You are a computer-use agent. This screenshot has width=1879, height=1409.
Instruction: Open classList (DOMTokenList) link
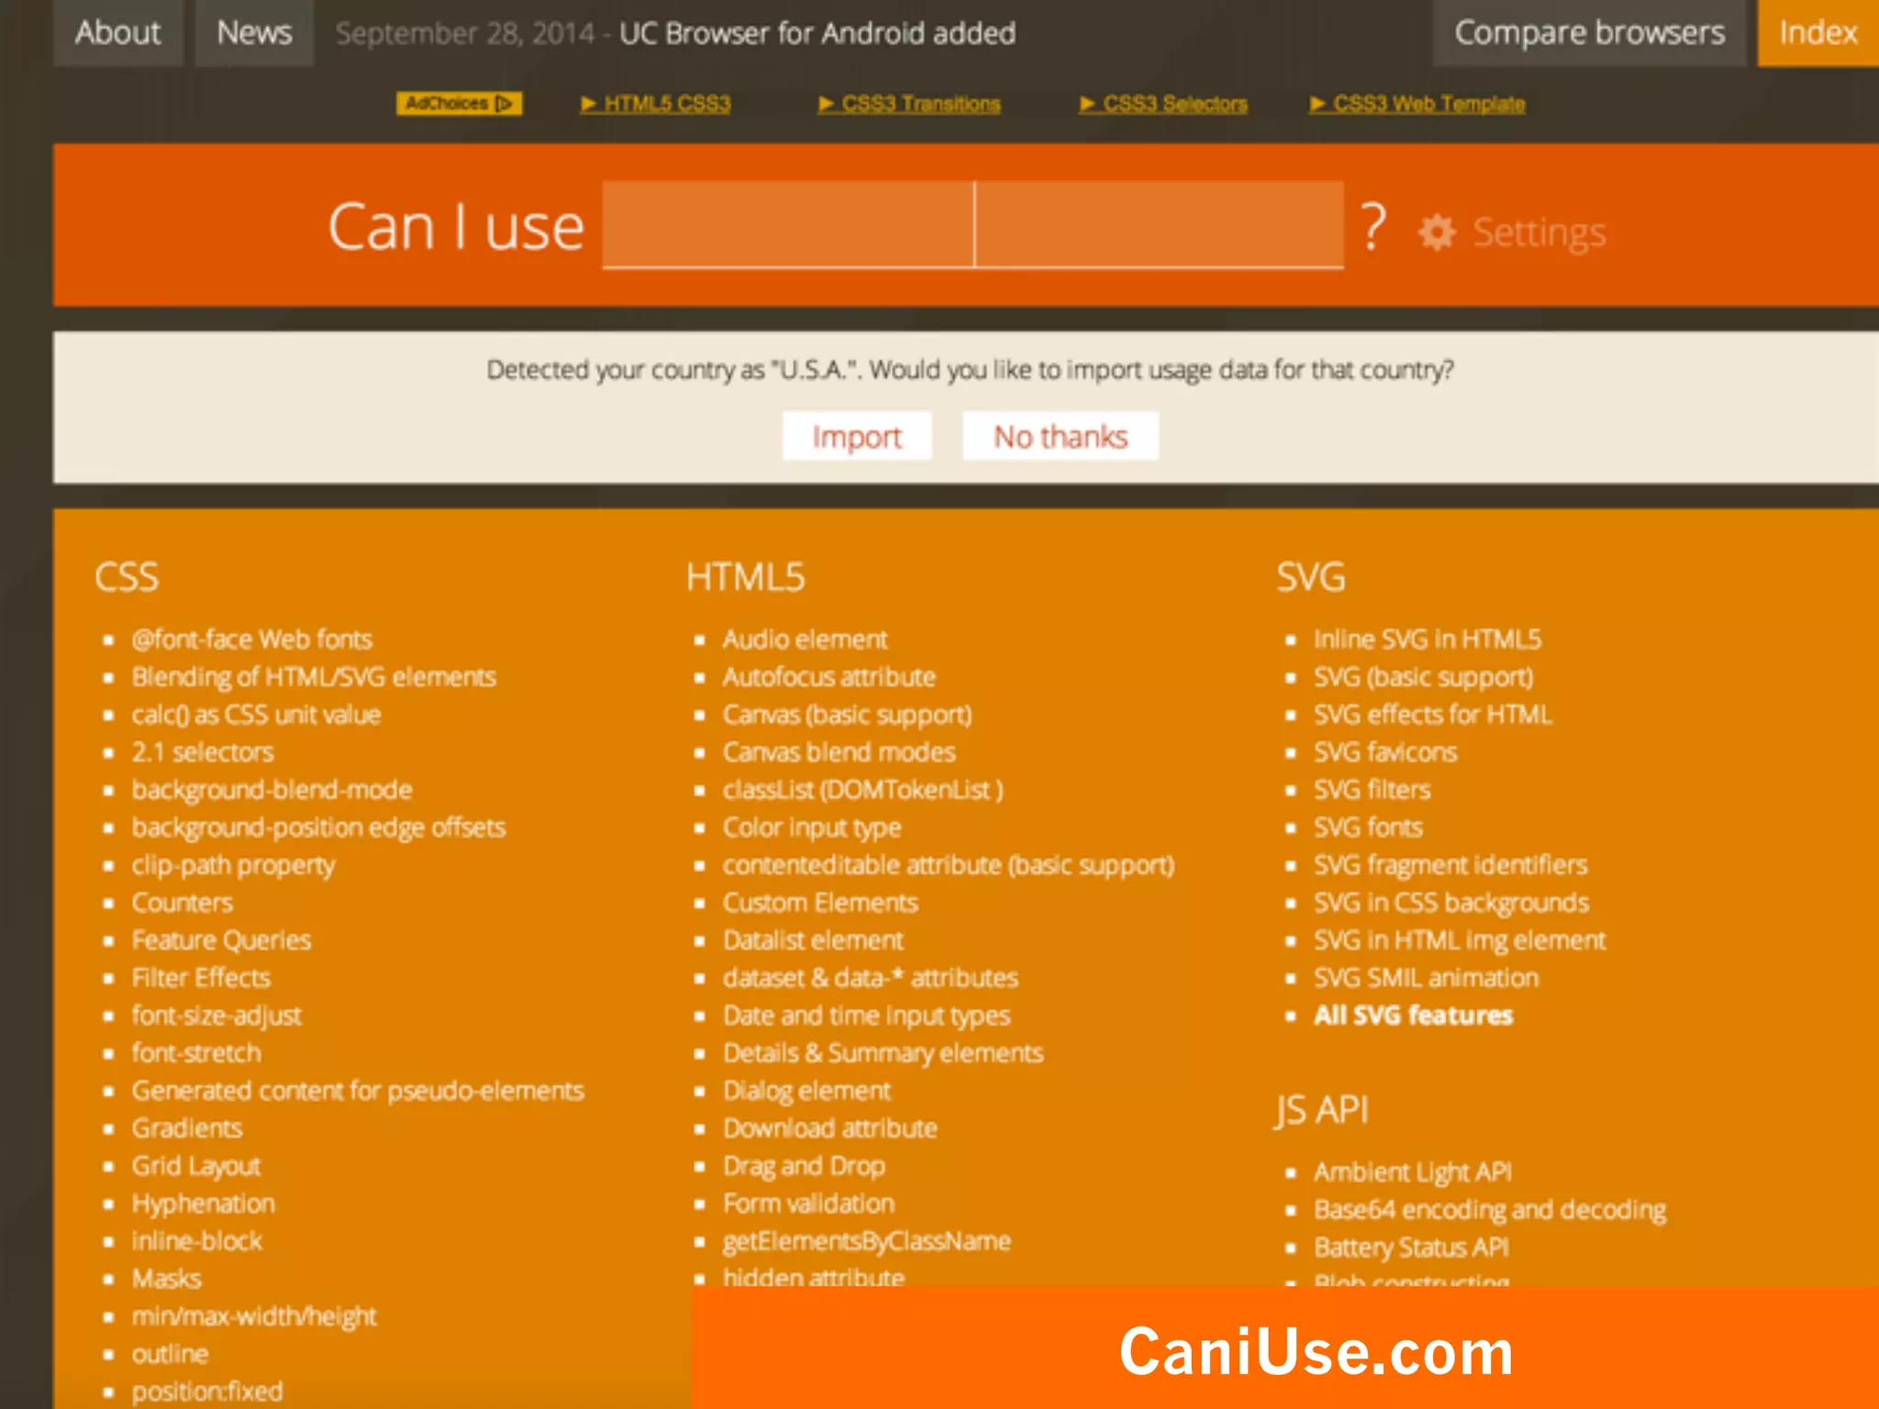[862, 790]
